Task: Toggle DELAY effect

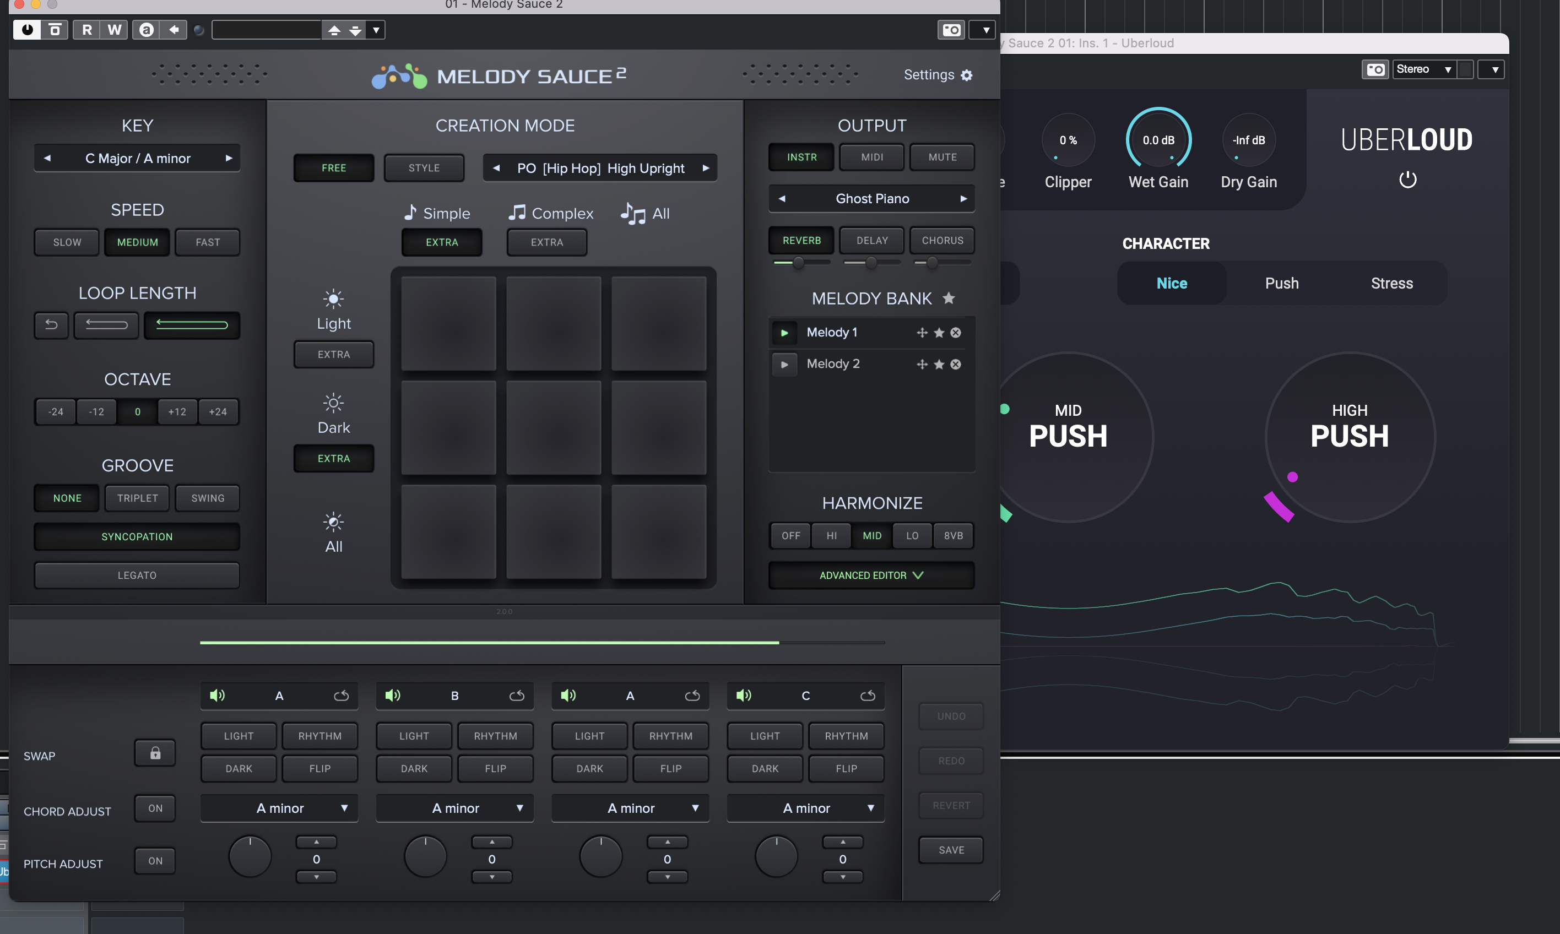Action: [x=872, y=241]
